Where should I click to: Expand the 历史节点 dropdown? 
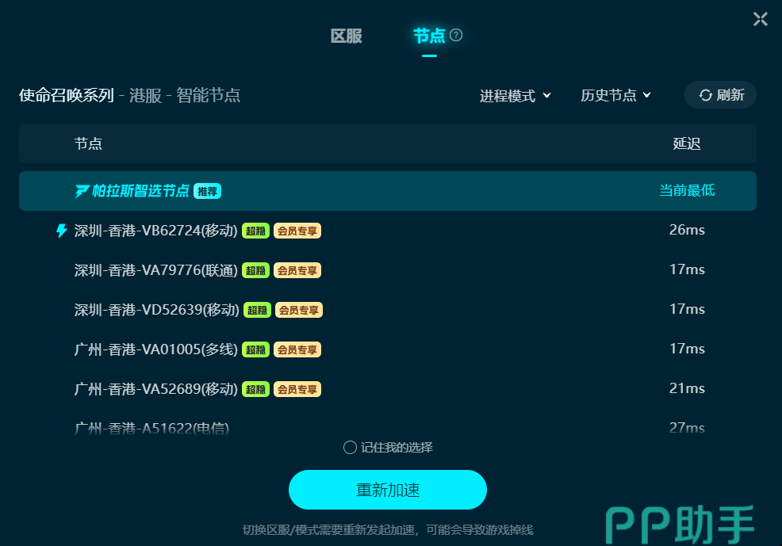(616, 95)
